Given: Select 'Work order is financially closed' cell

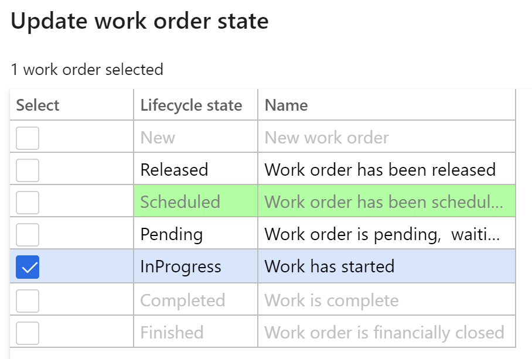Looking at the screenshot, I should (387, 332).
